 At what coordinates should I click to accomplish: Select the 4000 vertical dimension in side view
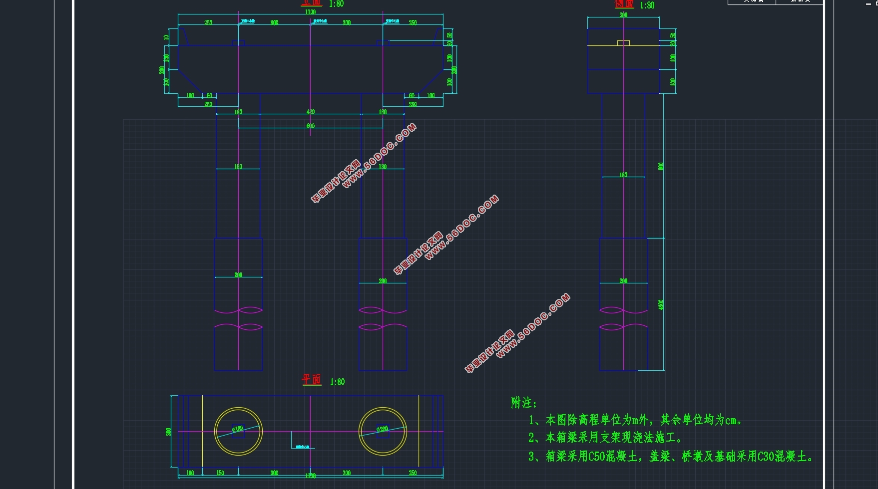coord(661,304)
